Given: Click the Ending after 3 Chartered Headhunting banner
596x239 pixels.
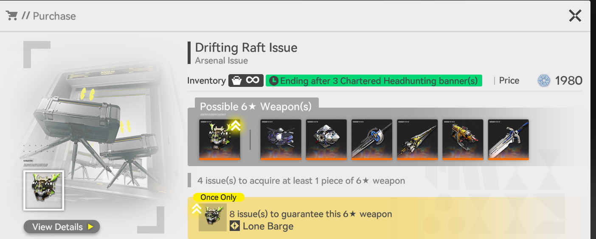Looking at the screenshot, I should 374,81.
